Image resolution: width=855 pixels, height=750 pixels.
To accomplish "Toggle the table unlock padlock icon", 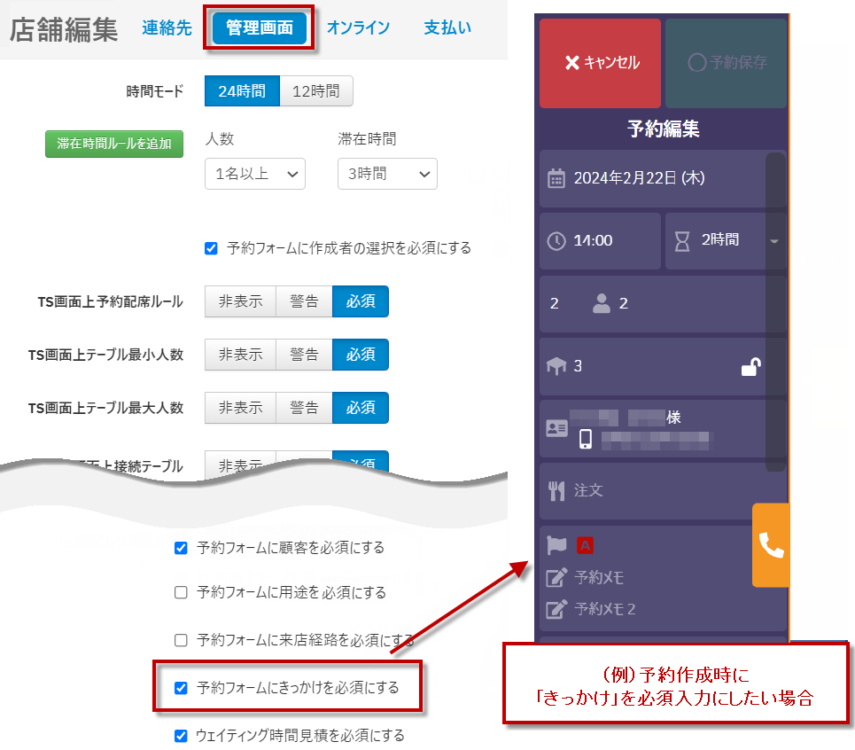I will point(751,366).
